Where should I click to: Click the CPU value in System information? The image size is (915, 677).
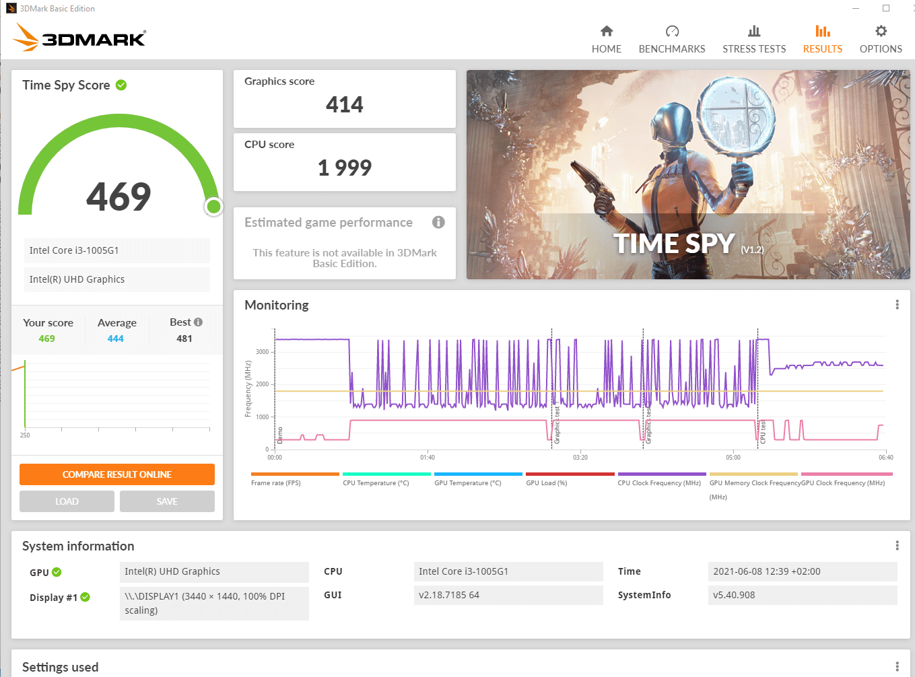(508, 571)
